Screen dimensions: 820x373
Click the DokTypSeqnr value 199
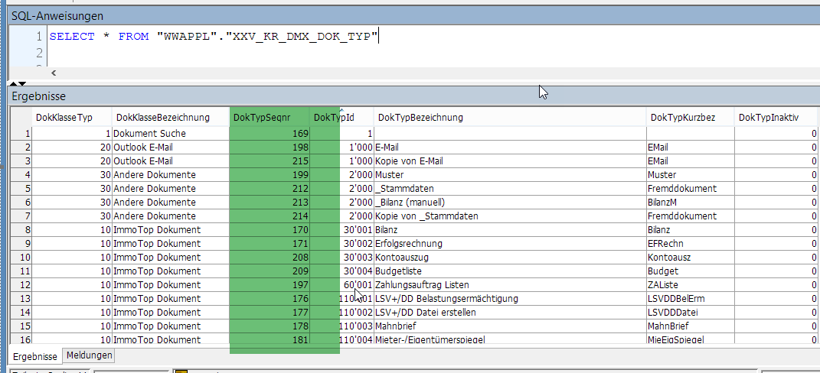coord(270,175)
